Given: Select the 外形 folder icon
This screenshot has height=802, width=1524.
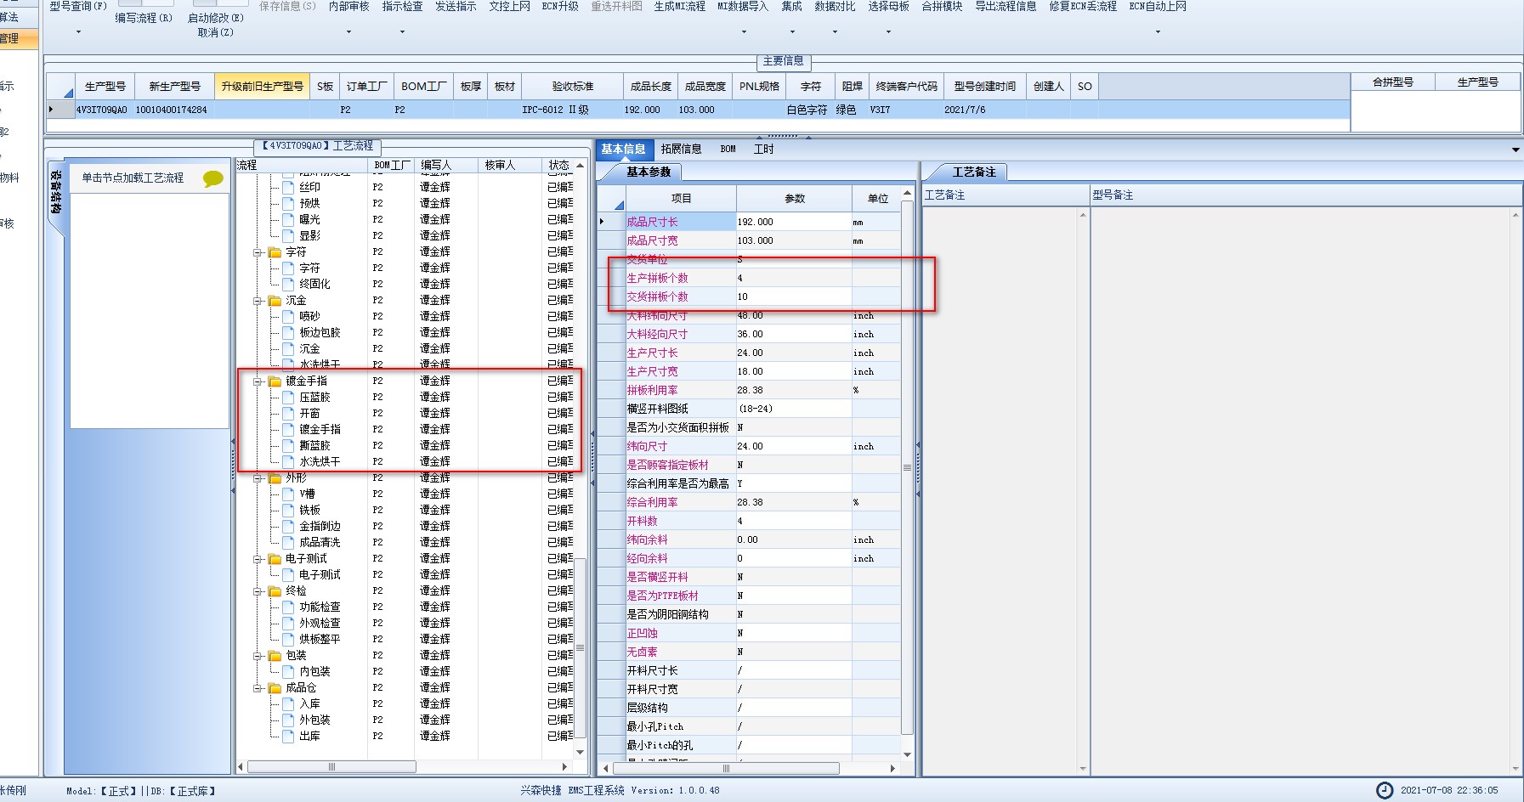Looking at the screenshot, I should [x=275, y=478].
